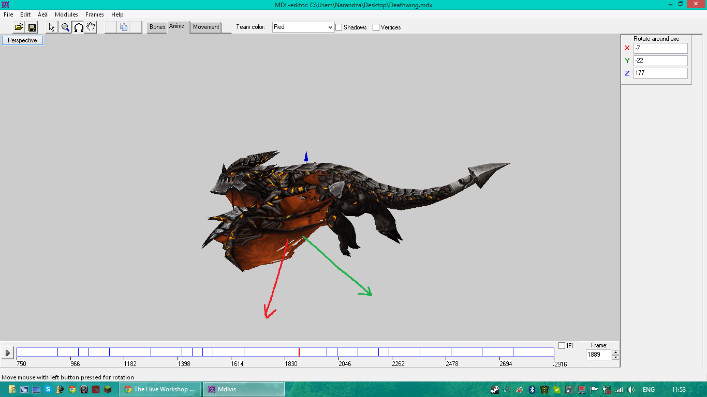Play the animation with the play button
The height and width of the screenshot is (397, 707).
click(x=7, y=353)
